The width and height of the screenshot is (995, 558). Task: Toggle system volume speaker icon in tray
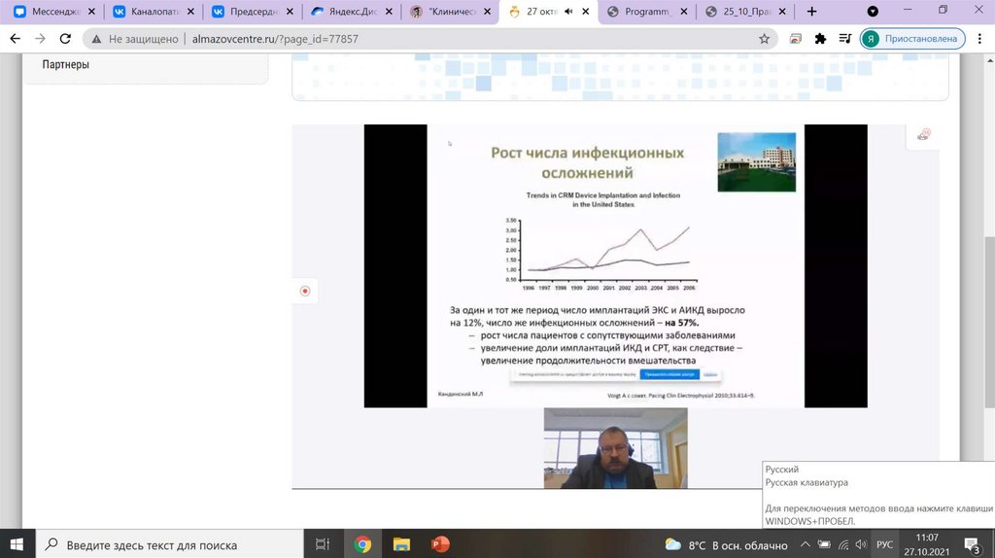tap(860, 544)
